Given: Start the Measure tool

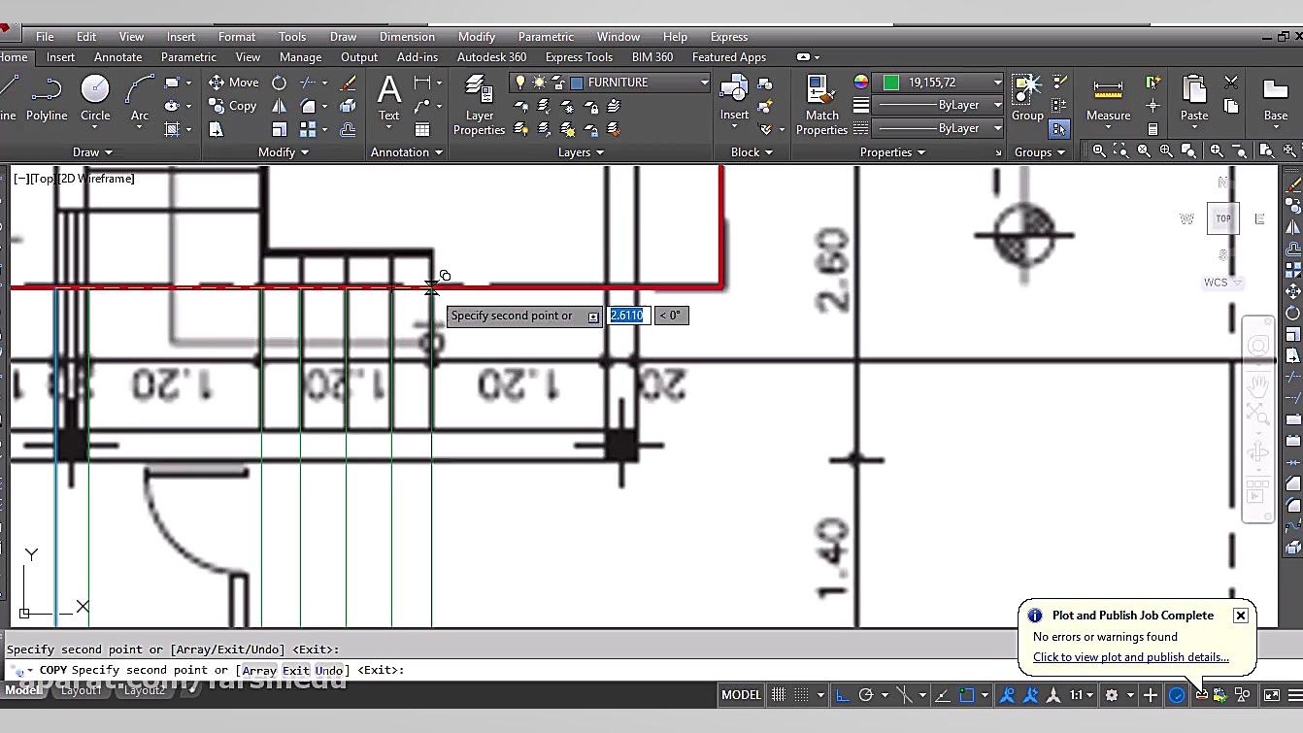Looking at the screenshot, I should (1108, 98).
